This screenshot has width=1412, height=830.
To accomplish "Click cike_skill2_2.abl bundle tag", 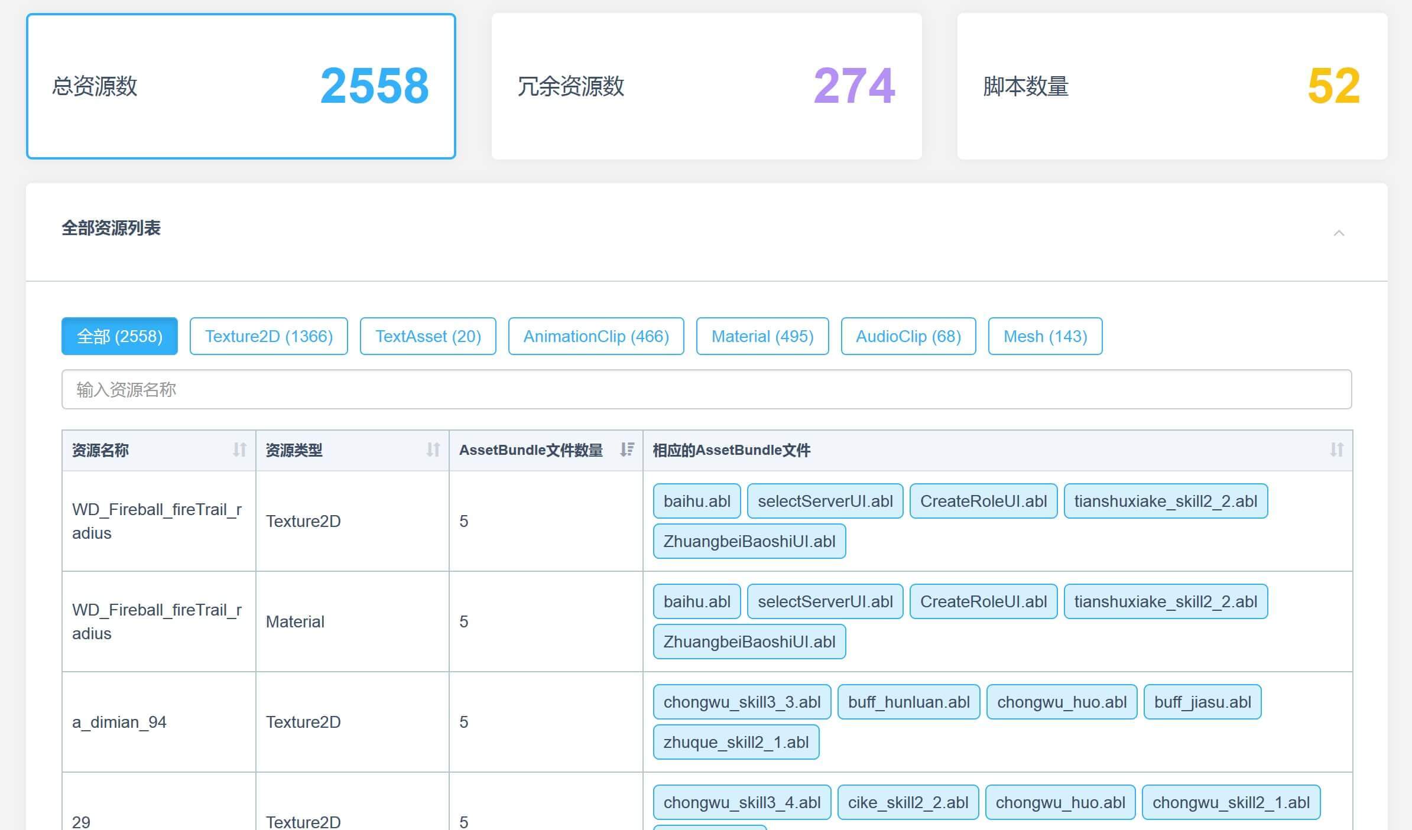I will [x=908, y=803].
